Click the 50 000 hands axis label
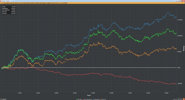Screen dimensions: 185x100 (x=93, y=93)
